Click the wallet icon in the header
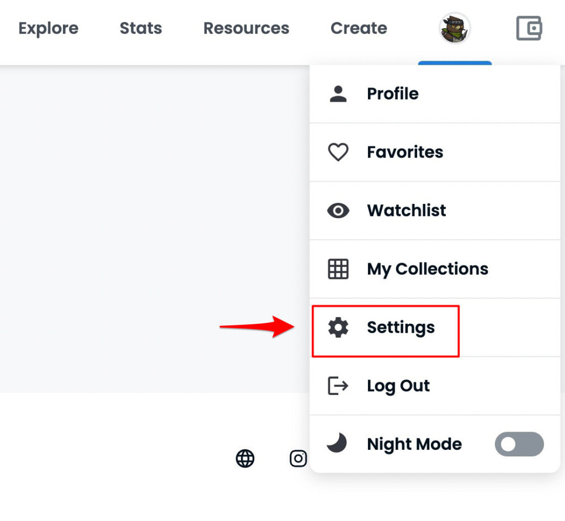 pyautogui.click(x=529, y=28)
